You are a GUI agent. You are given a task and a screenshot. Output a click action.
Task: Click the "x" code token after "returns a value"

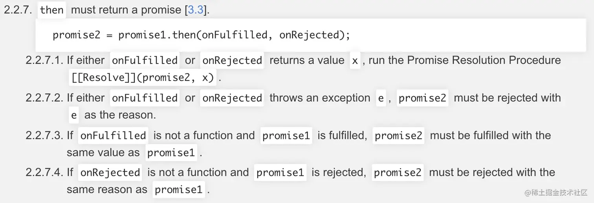[x=355, y=60]
